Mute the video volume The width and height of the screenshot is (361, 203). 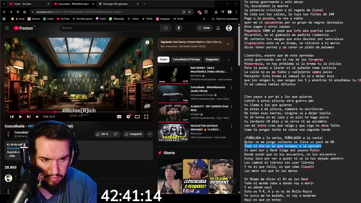pos(37,117)
